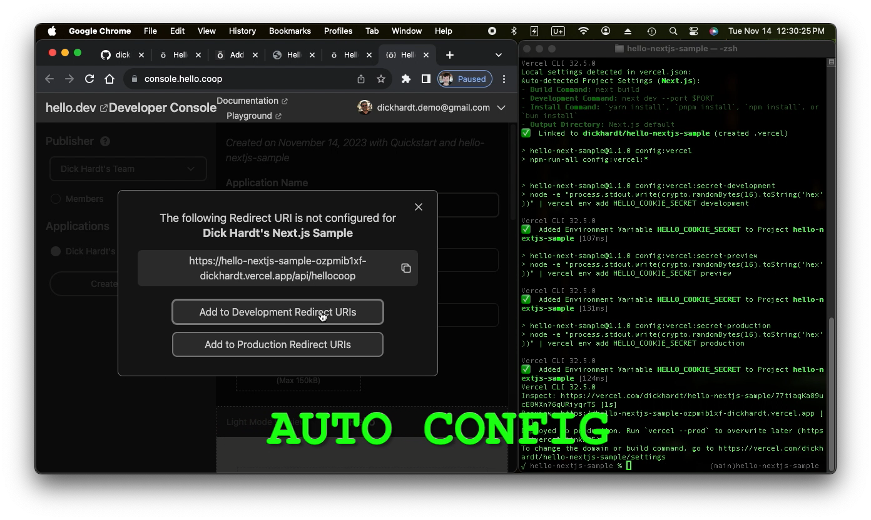Open the History menu
871x520 pixels.
[243, 31]
